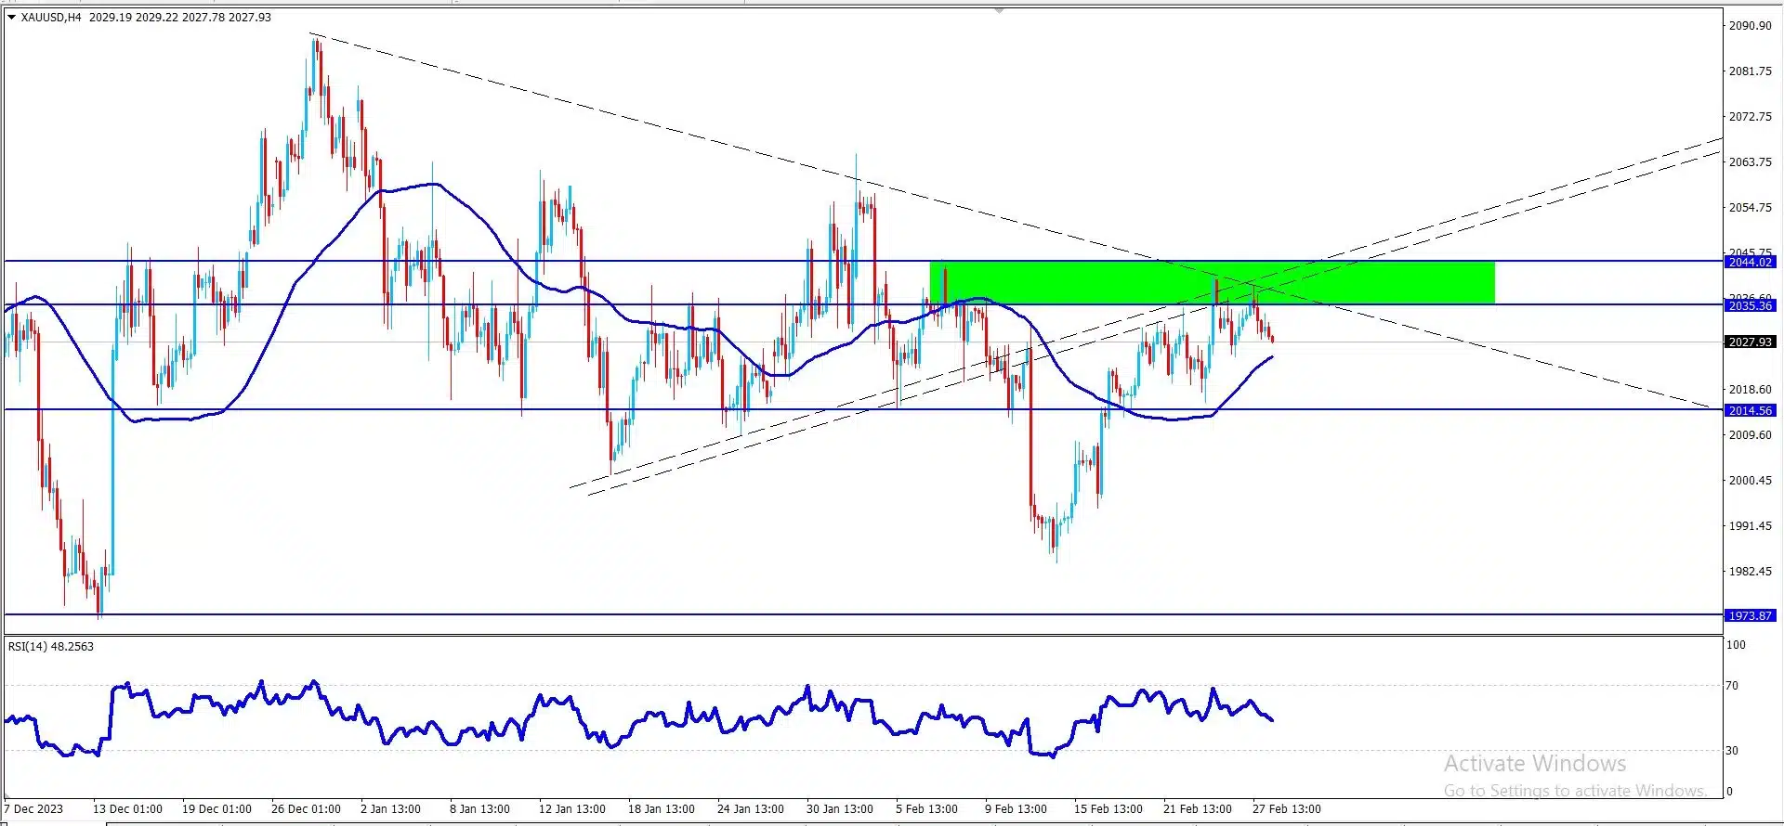Click the 2063.75 price scale value
Image resolution: width=1784 pixels, height=826 pixels.
(1751, 162)
